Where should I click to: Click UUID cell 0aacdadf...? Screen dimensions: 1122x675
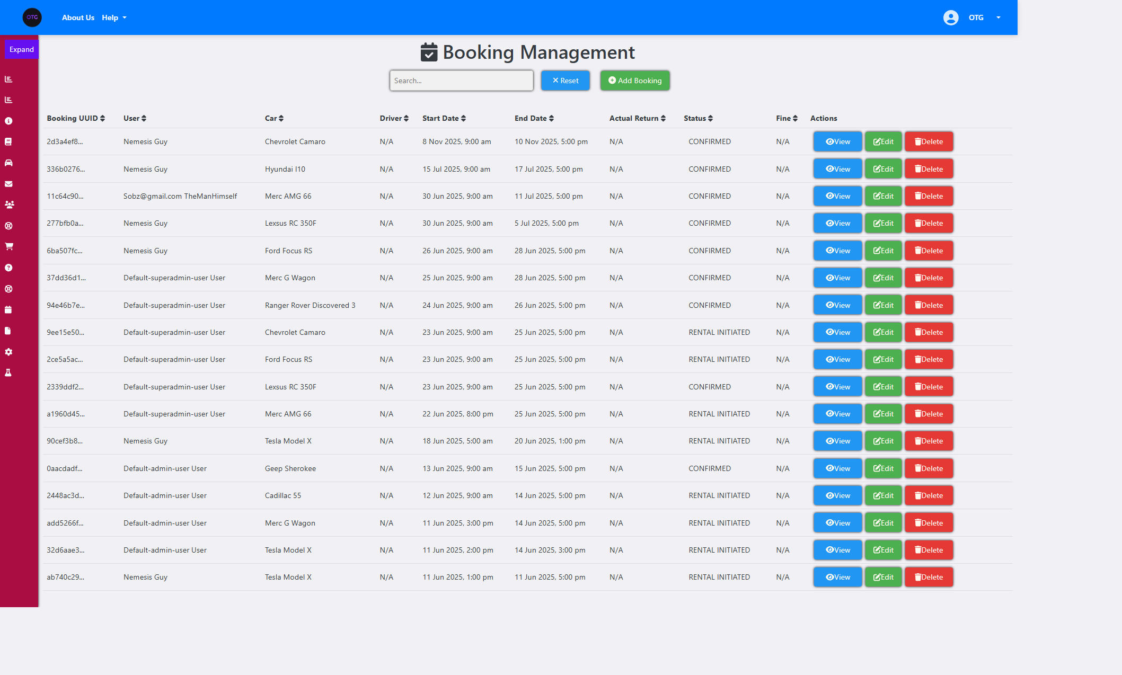coord(65,468)
